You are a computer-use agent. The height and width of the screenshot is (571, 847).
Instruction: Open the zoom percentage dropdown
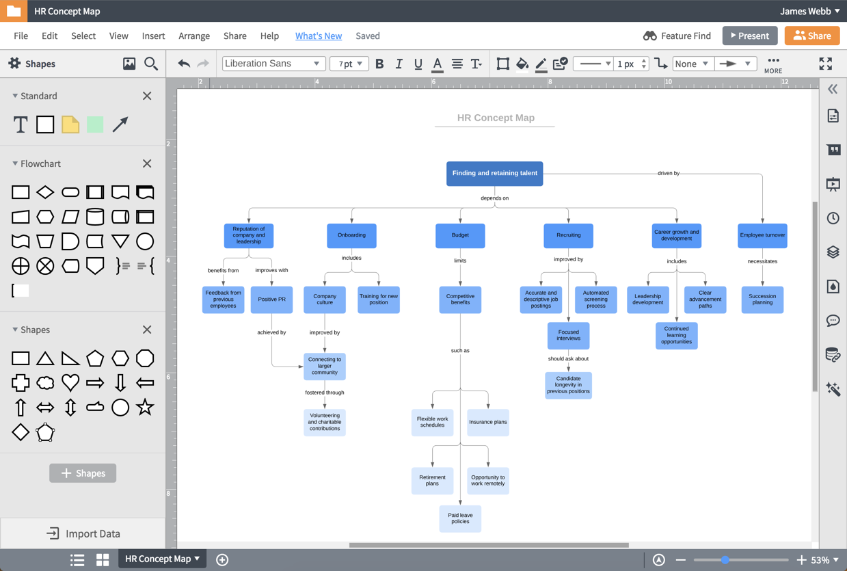pyautogui.click(x=824, y=559)
